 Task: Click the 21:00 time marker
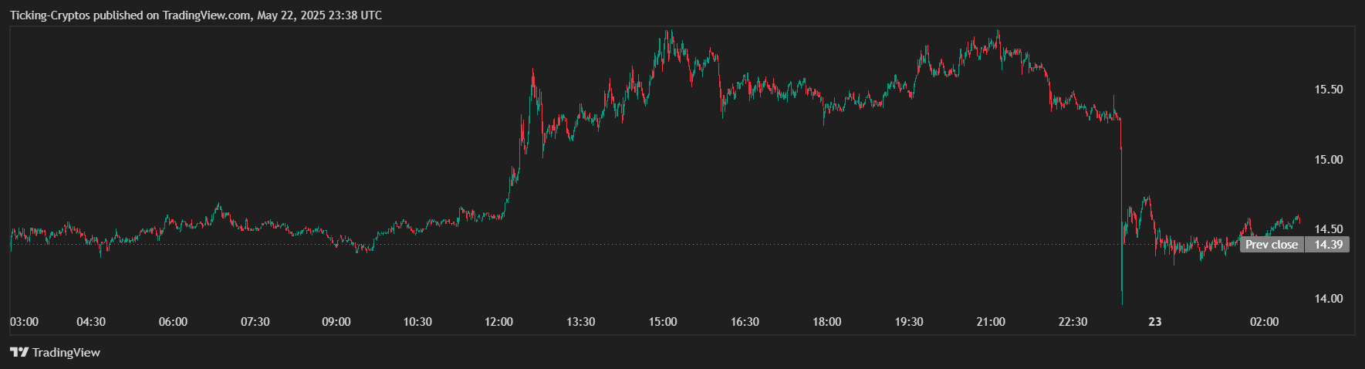991,322
